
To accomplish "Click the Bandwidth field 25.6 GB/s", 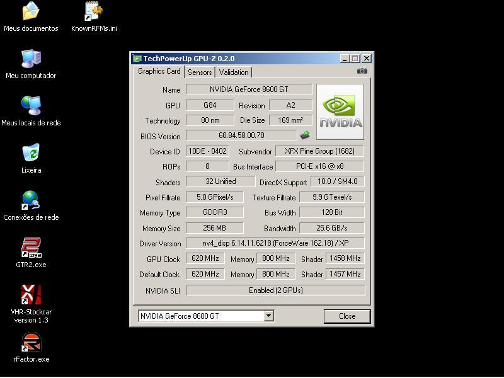I will coord(332,228).
